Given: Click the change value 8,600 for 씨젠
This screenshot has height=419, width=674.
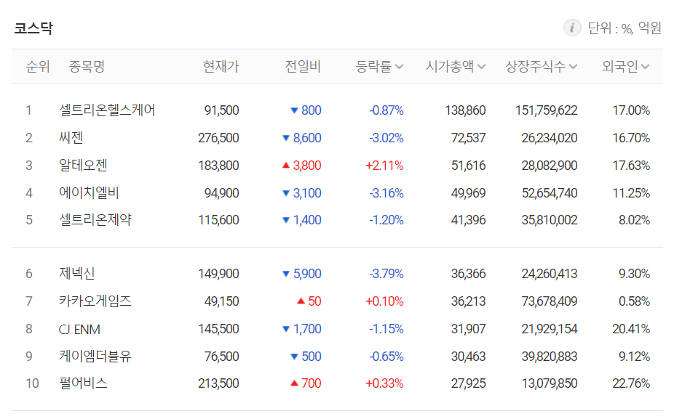Looking at the screenshot, I should [307, 138].
